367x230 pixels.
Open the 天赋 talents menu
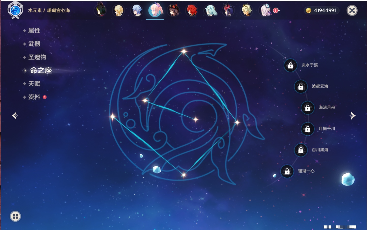(34, 84)
